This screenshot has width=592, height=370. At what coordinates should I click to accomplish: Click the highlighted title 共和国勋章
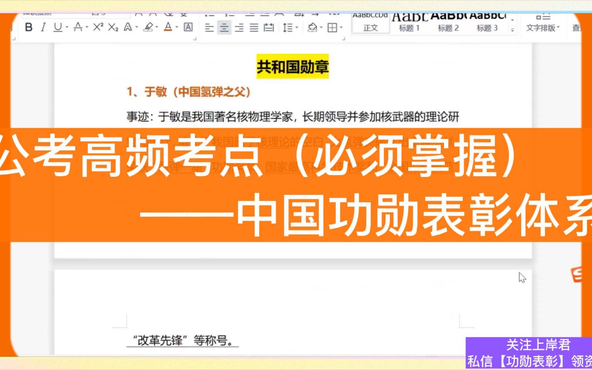click(293, 67)
